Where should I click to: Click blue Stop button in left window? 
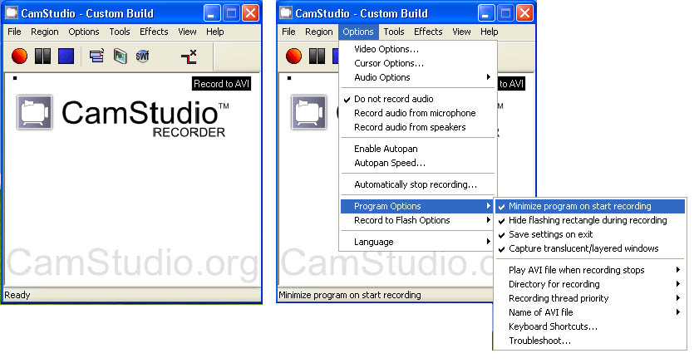(x=66, y=56)
